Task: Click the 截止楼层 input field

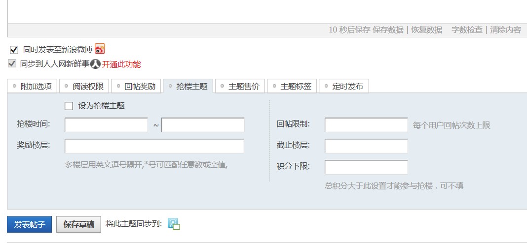Action: click(x=366, y=146)
